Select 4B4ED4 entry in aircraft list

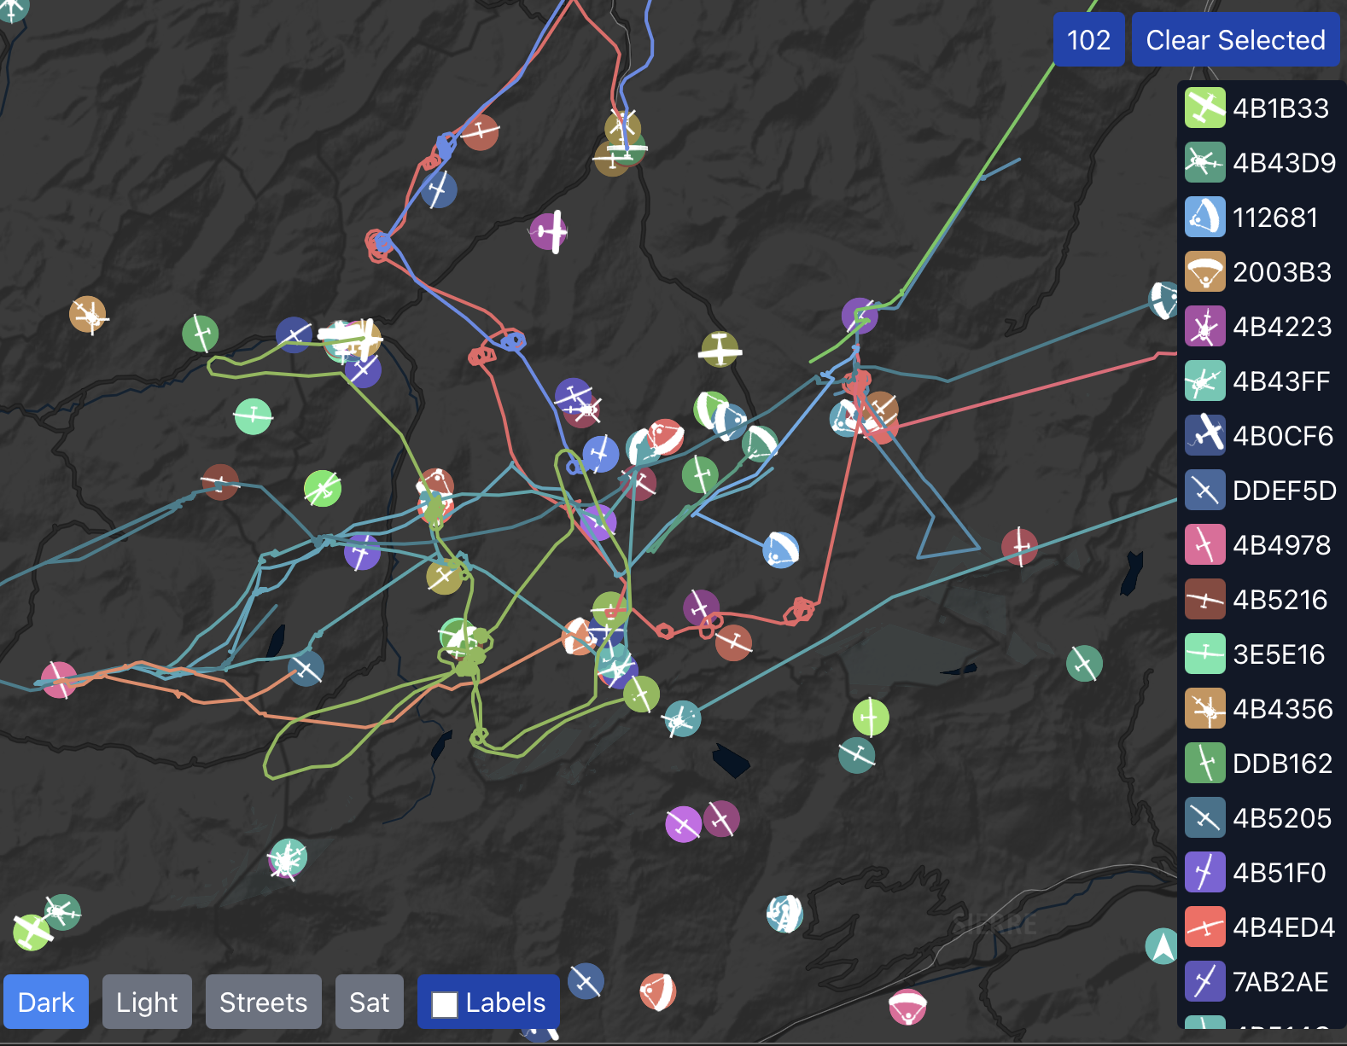pyautogui.click(x=1259, y=927)
